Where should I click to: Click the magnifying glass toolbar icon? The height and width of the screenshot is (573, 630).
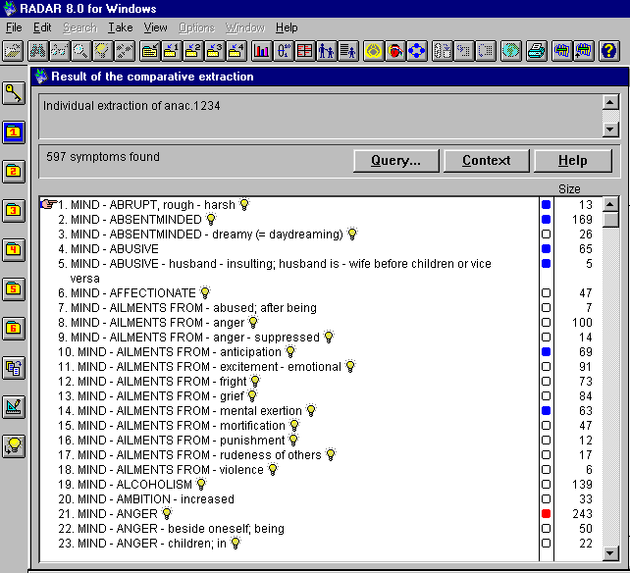(x=80, y=50)
